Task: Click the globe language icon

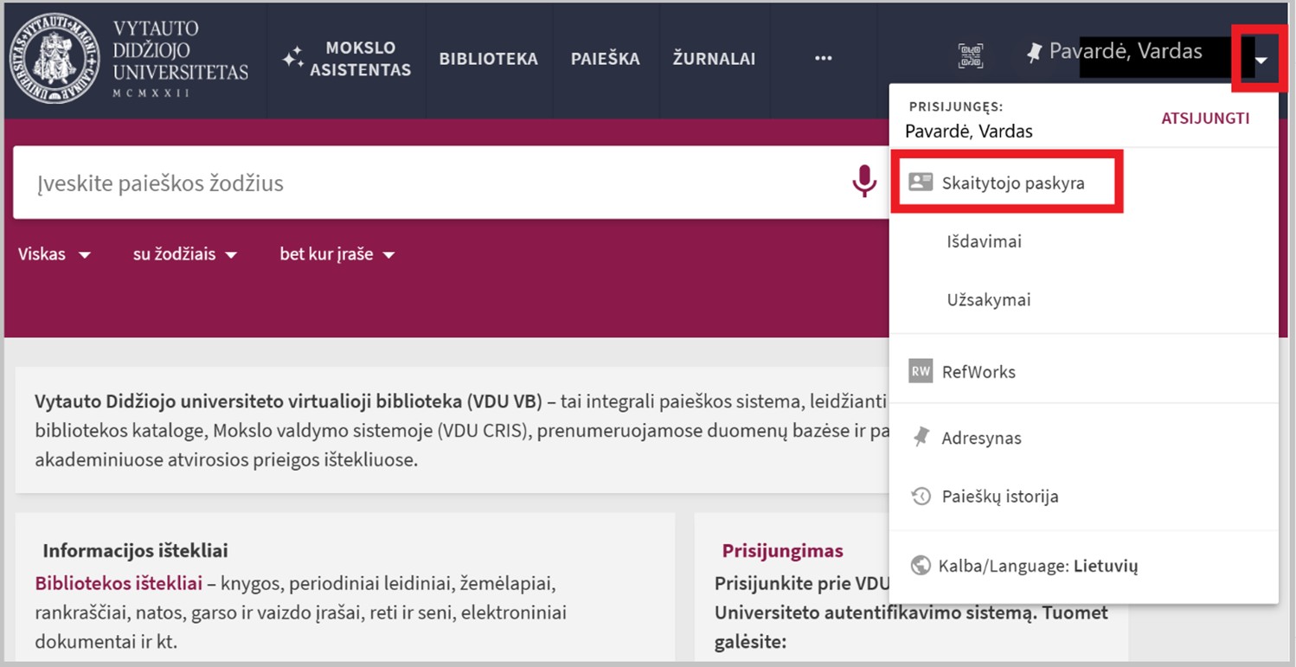Action: point(921,566)
